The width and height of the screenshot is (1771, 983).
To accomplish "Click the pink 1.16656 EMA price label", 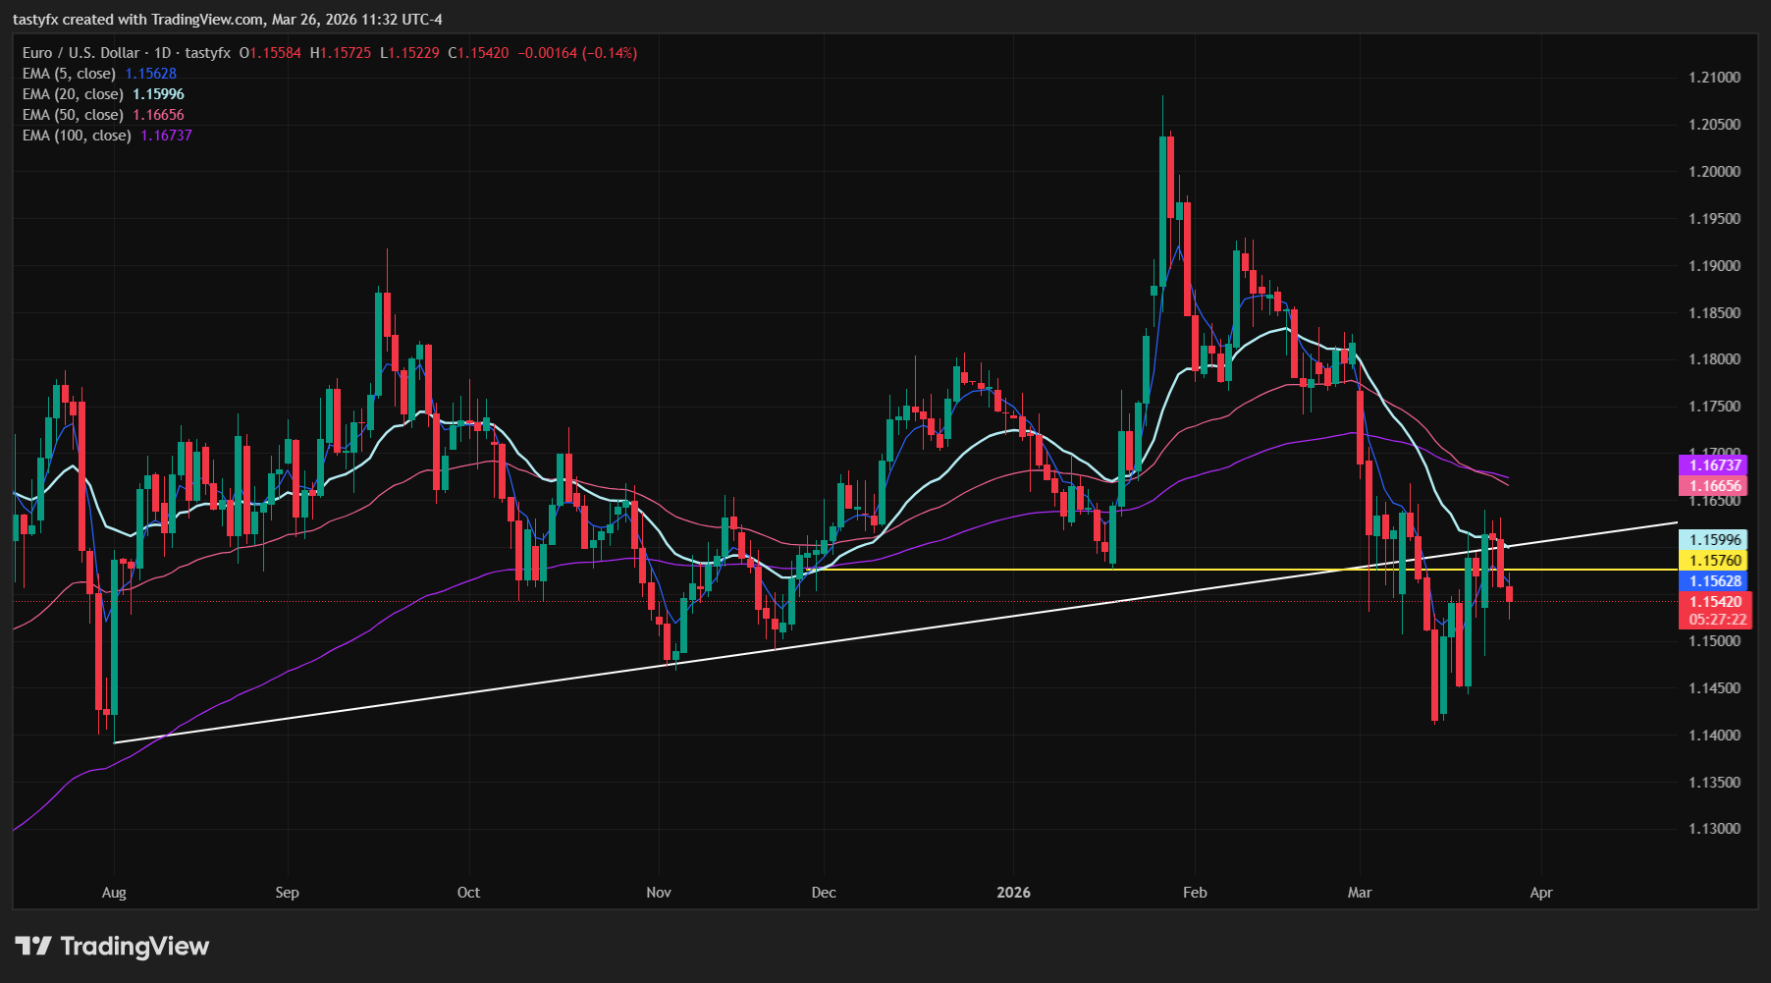I will click(1713, 485).
